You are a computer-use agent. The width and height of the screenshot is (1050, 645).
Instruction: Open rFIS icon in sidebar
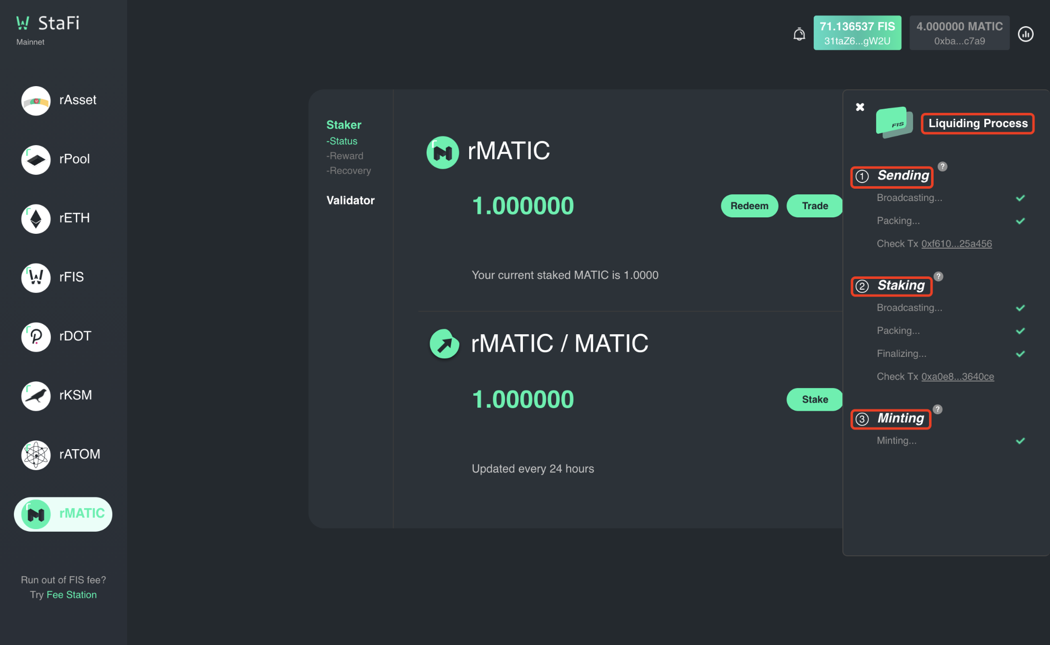(36, 277)
